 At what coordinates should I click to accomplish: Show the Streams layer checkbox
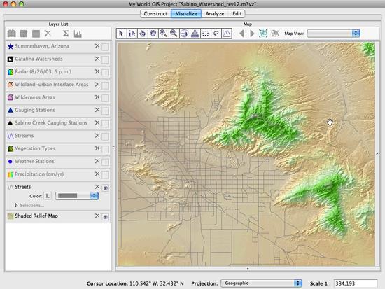tap(105, 136)
